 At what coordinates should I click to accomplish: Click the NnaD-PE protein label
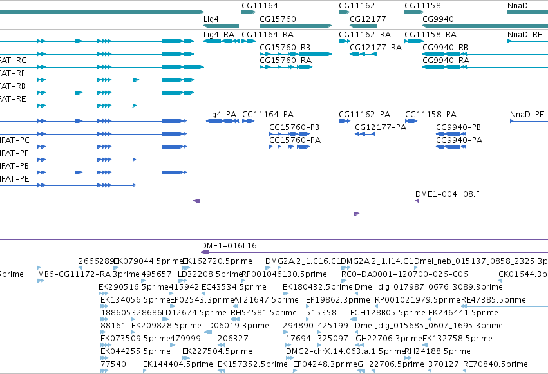pos(527,115)
